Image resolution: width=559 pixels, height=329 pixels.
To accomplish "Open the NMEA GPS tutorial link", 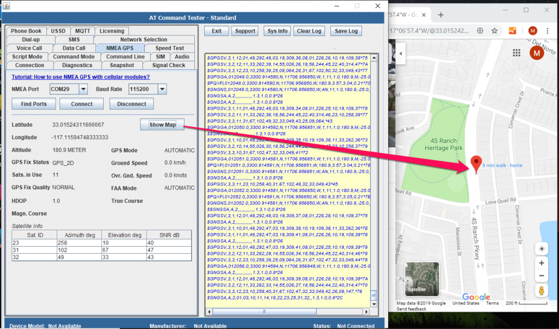I will pyautogui.click(x=81, y=77).
